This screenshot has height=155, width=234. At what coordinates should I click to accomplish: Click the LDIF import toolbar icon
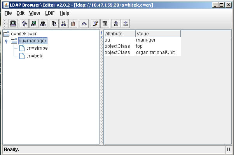116,24
